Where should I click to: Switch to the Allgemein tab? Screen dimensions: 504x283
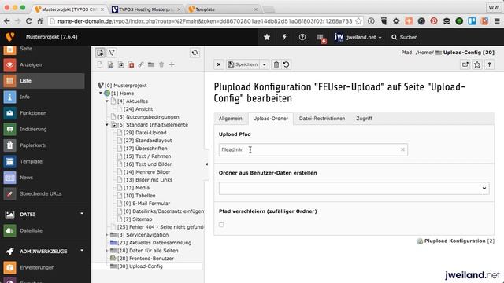pos(231,119)
